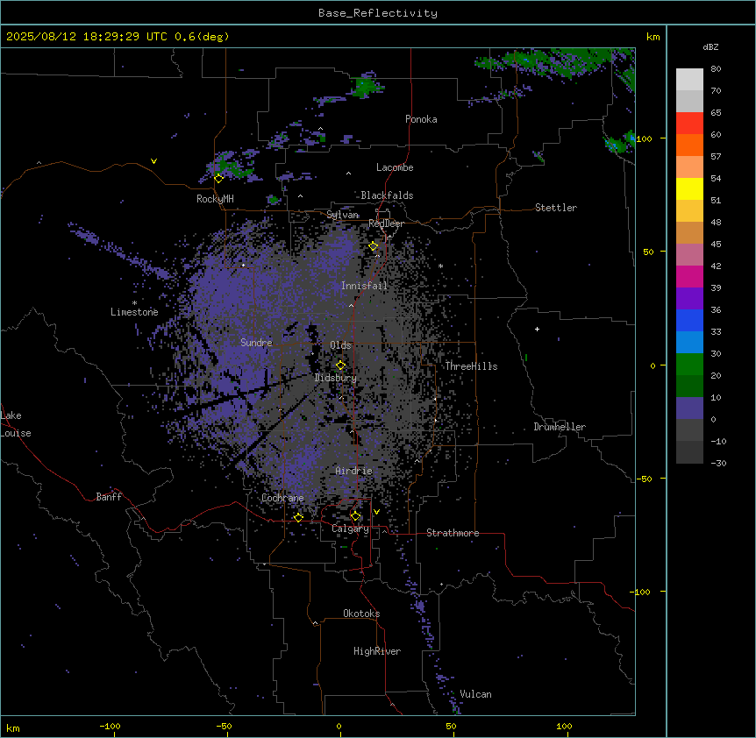Pick the yellow 54-51 dBZ legend color
The image size is (756, 738).
point(689,189)
